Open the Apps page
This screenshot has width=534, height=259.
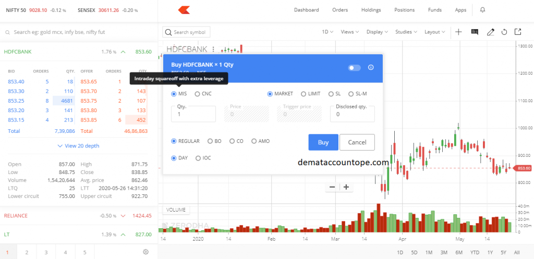(x=461, y=10)
